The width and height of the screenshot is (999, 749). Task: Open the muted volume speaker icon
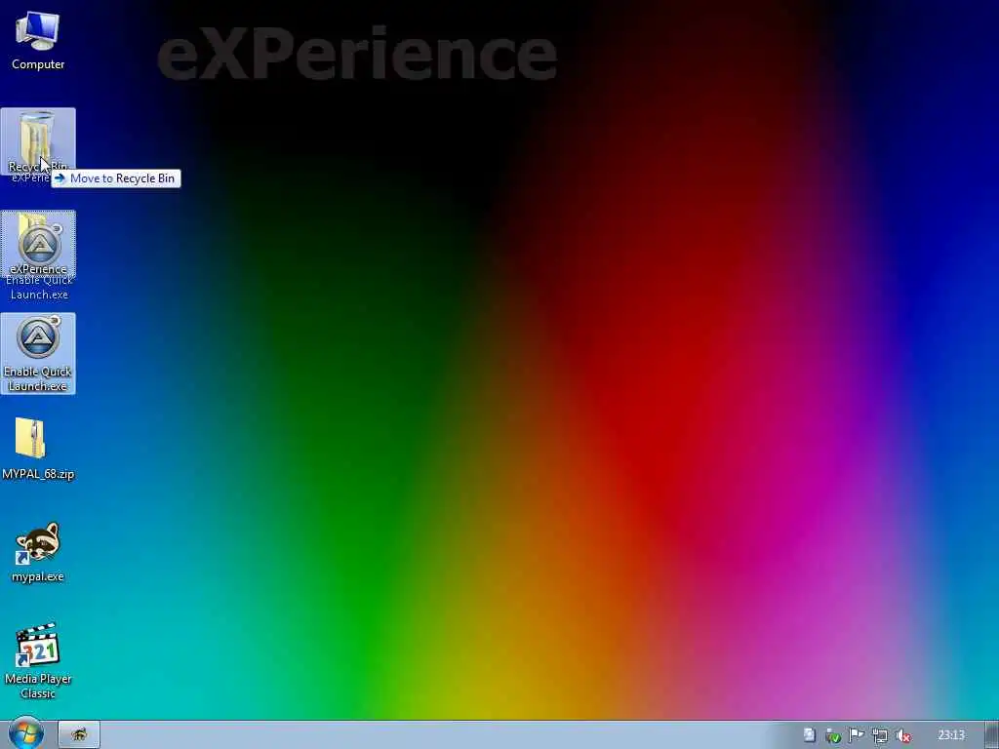coord(902,735)
